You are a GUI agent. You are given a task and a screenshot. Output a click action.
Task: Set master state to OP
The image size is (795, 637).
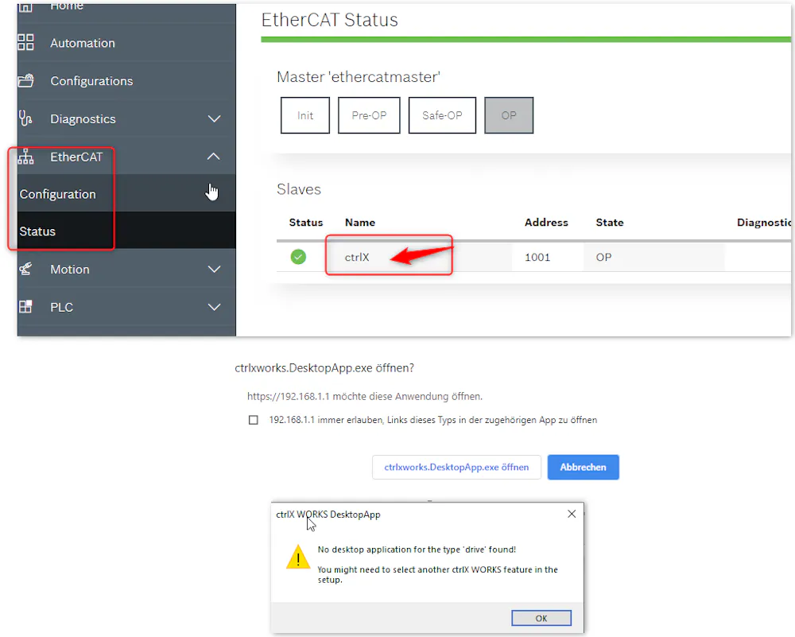pos(509,115)
